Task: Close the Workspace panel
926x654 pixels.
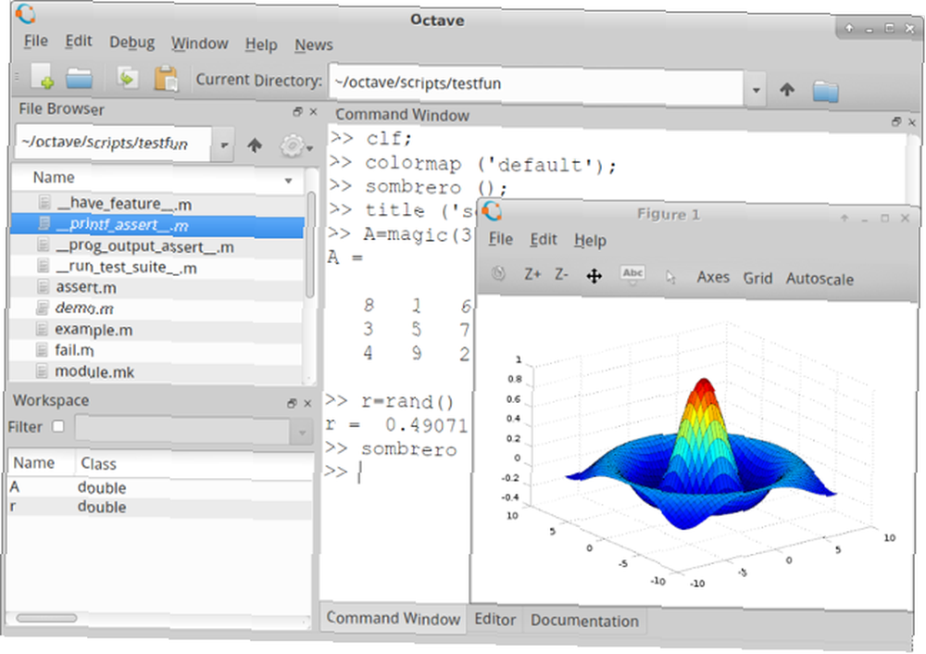Action: (x=307, y=404)
